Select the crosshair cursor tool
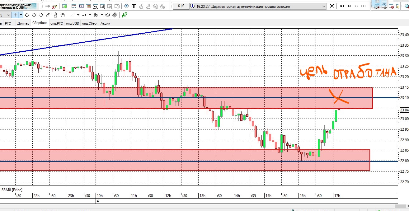 point(16,15)
